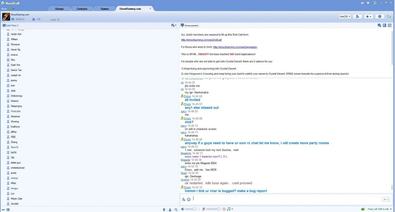Viewport: 395px width, 212px height.
Task: Click the chat history scrollbar
Action: point(392,187)
